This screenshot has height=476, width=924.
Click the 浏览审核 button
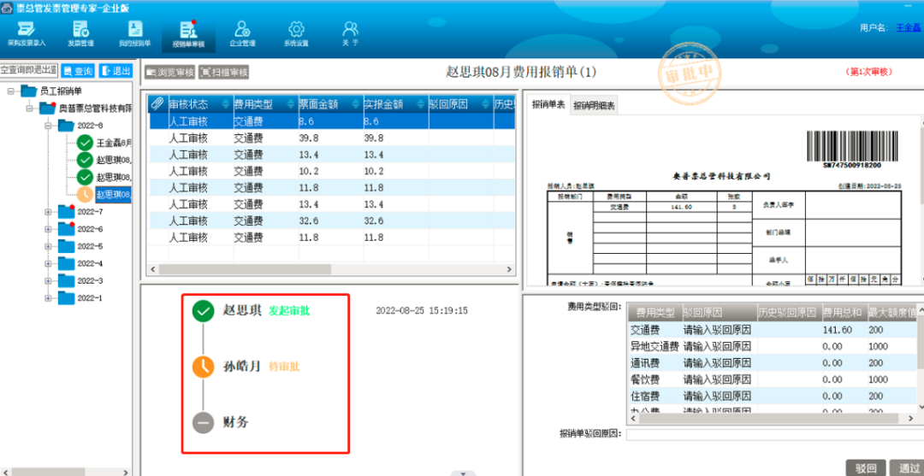[x=170, y=73]
